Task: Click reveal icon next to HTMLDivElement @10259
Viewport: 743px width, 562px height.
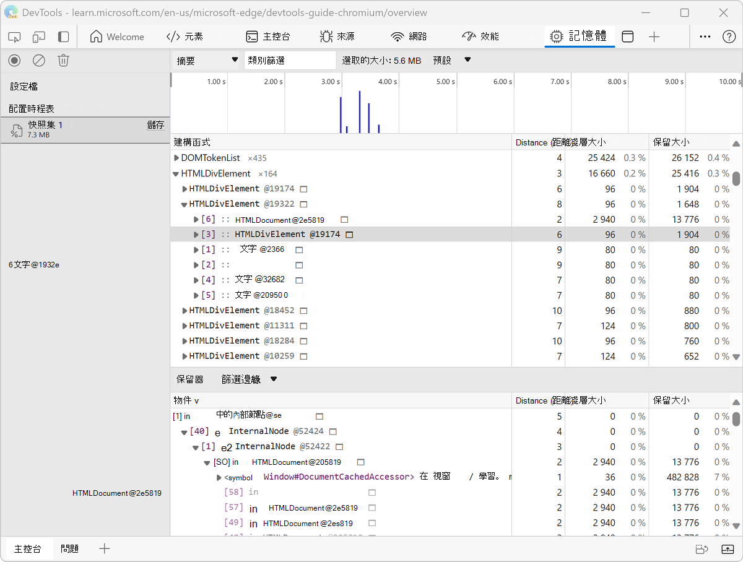Action: click(304, 357)
